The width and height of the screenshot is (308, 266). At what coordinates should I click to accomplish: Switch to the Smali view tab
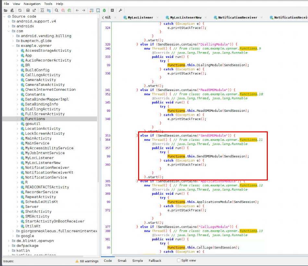pos(122,260)
